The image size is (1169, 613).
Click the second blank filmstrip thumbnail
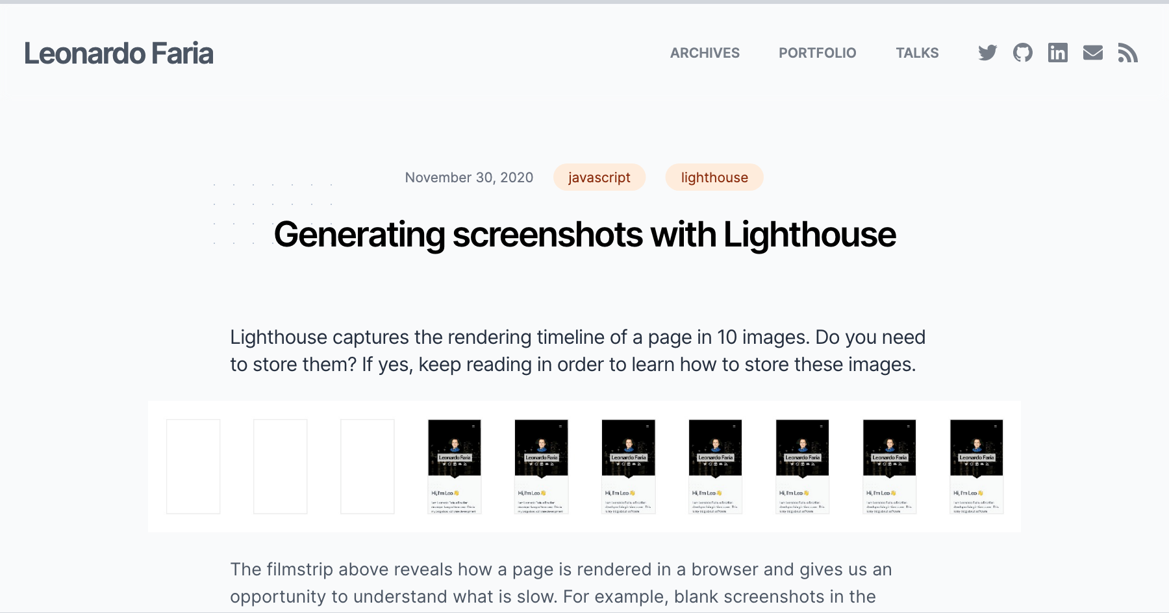coord(281,466)
